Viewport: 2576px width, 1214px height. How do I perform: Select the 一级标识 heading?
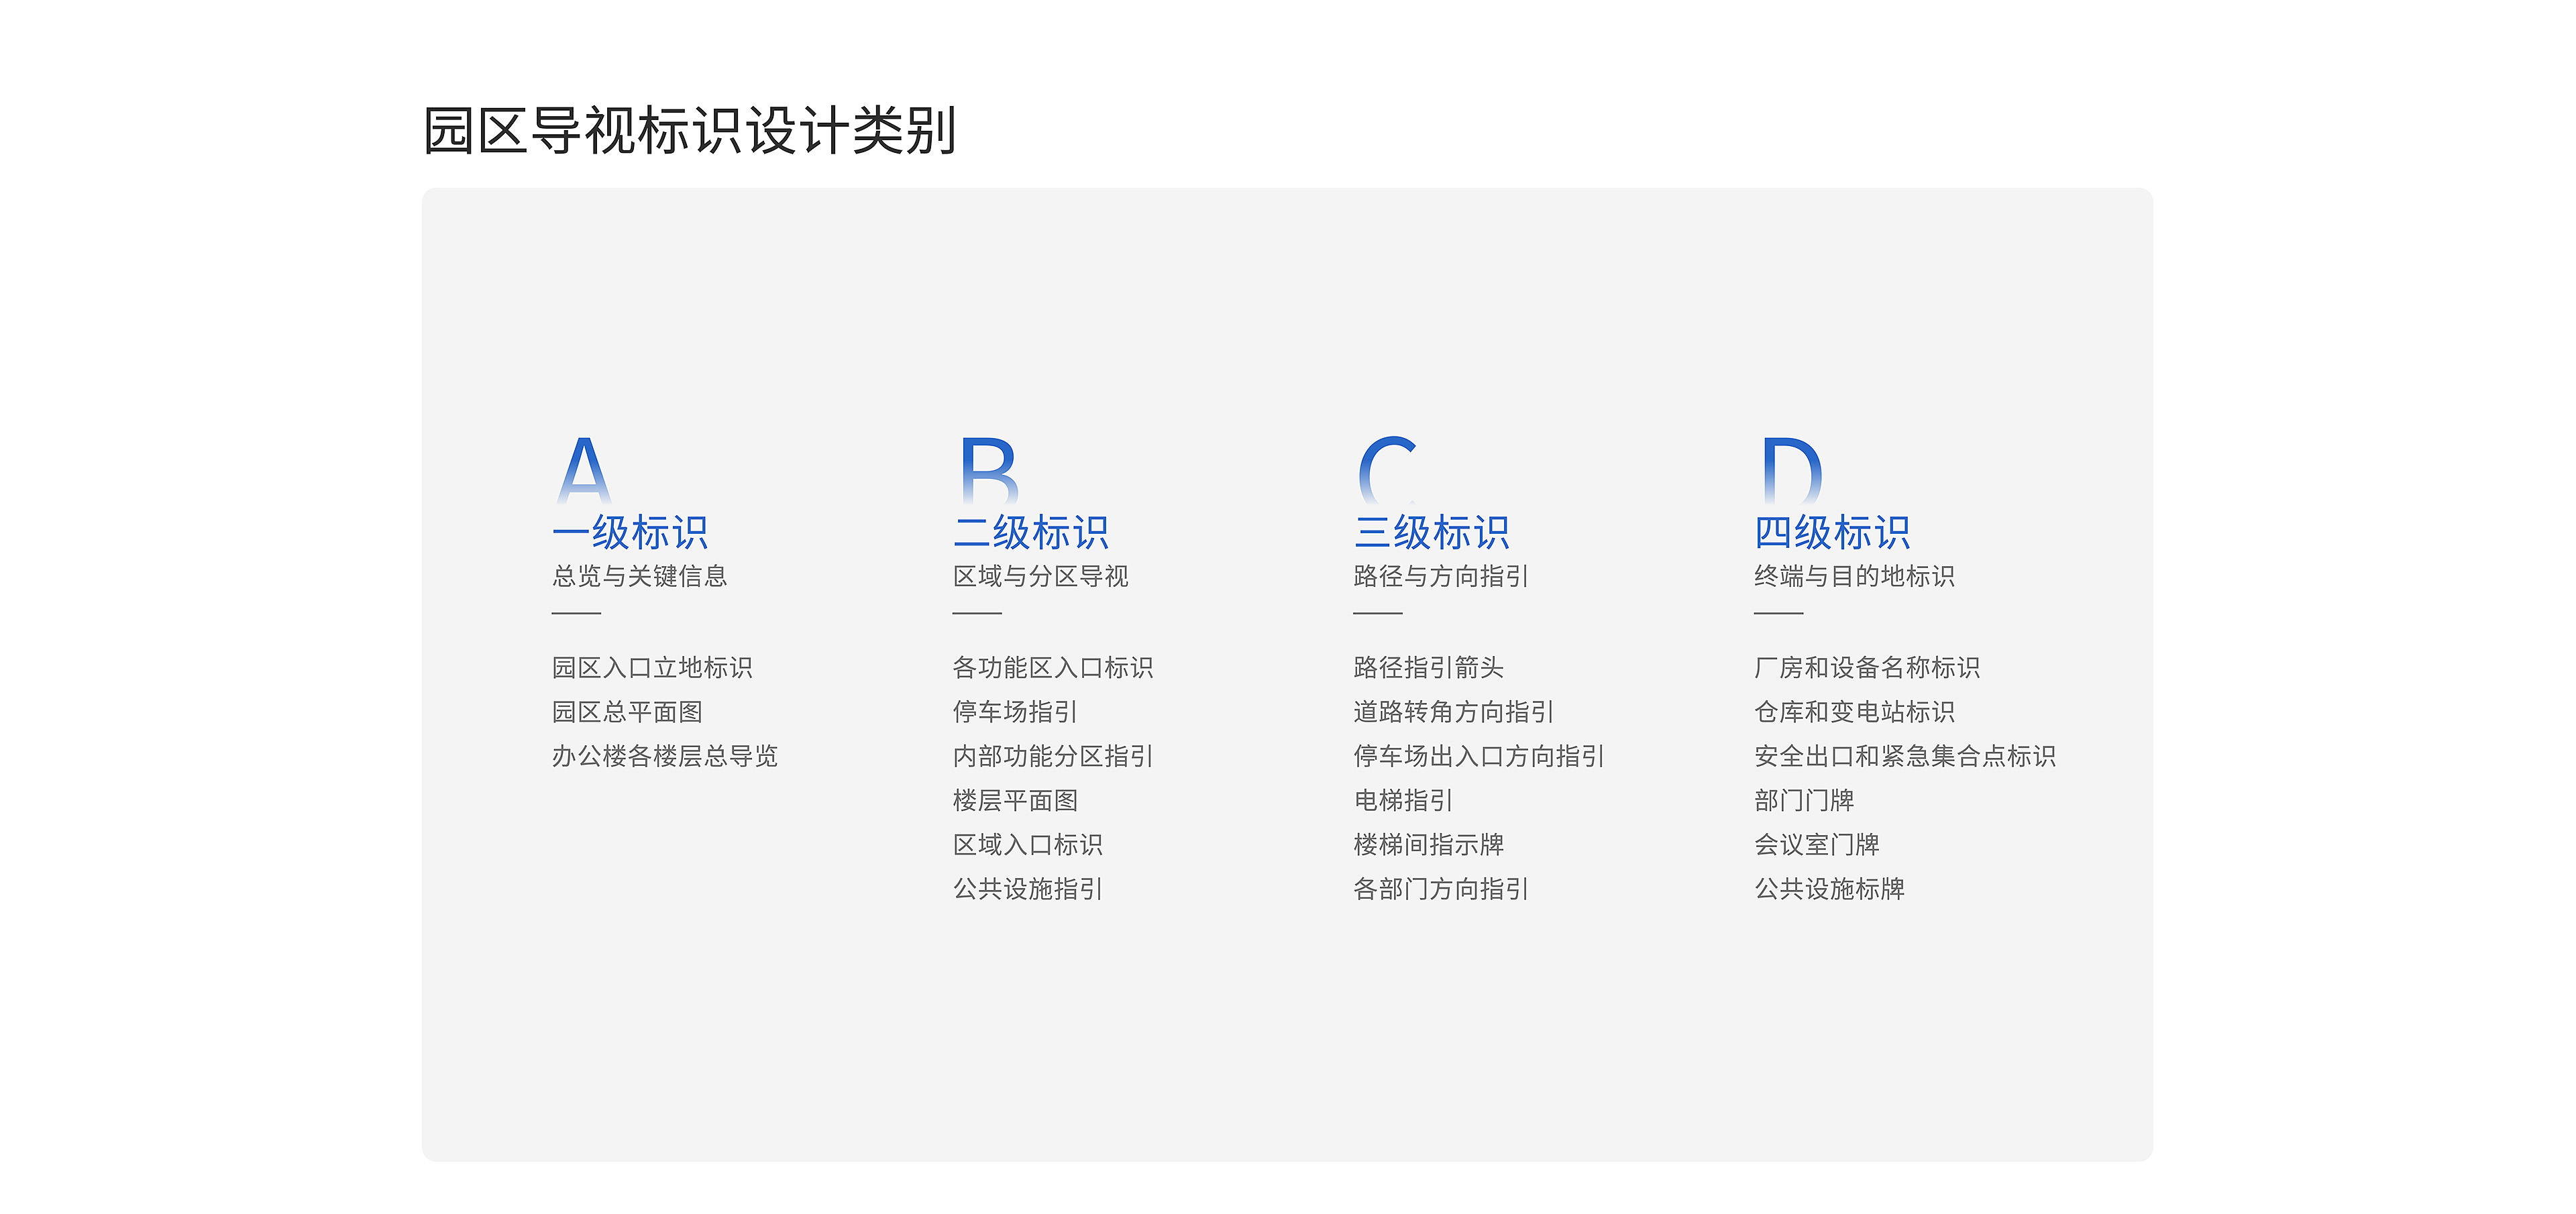630,532
